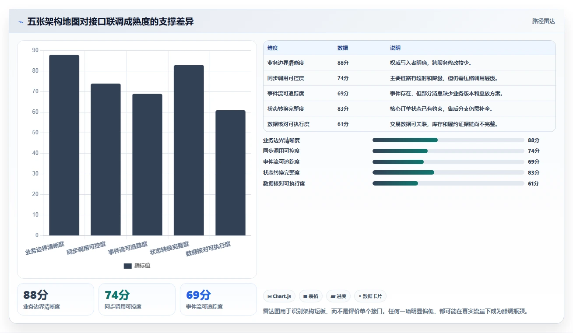This screenshot has height=333, width=573.
Task: Click the 事件流可追踪度 progress bar showing 69分
Action: [448, 162]
